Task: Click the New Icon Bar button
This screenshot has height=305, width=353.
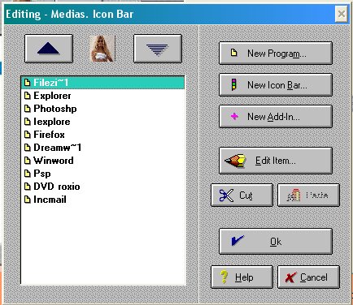Action: [x=276, y=85]
